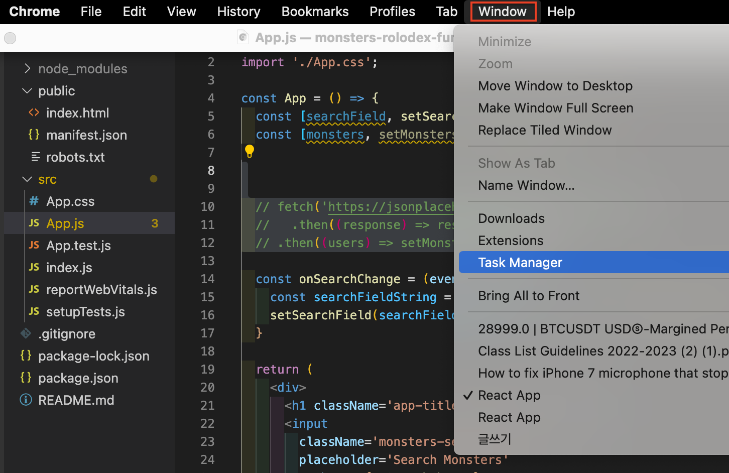The height and width of the screenshot is (473, 729).
Task: Click the git icon beside .gitignore
Action: (26, 333)
